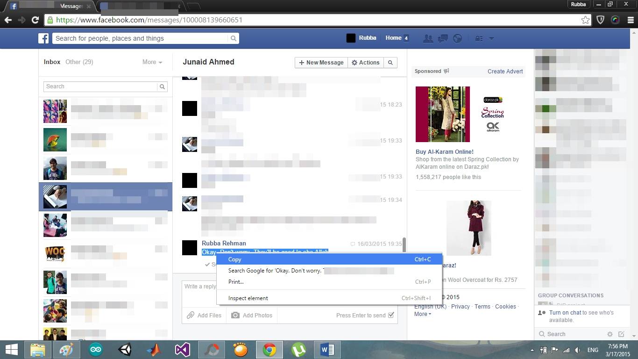The width and height of the screenshot is (638, 359).
Task: Open Visual Studio from taskbar
Action: (x=182, y=350)
